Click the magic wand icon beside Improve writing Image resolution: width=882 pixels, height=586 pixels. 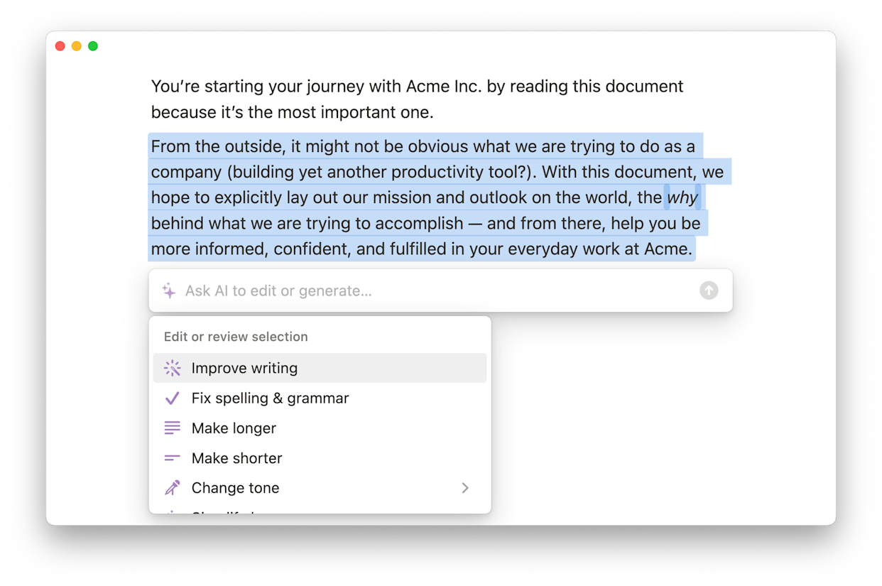(172, 368)
